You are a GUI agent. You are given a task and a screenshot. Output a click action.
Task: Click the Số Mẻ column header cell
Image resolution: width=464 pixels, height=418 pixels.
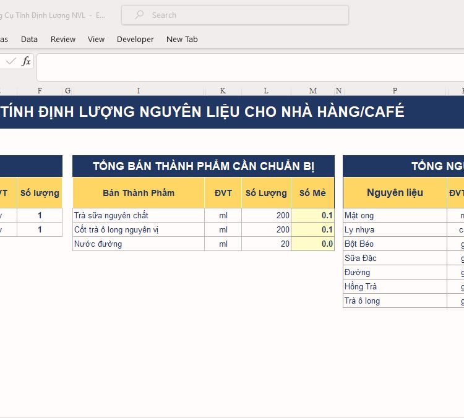click(x=312, y=193)
